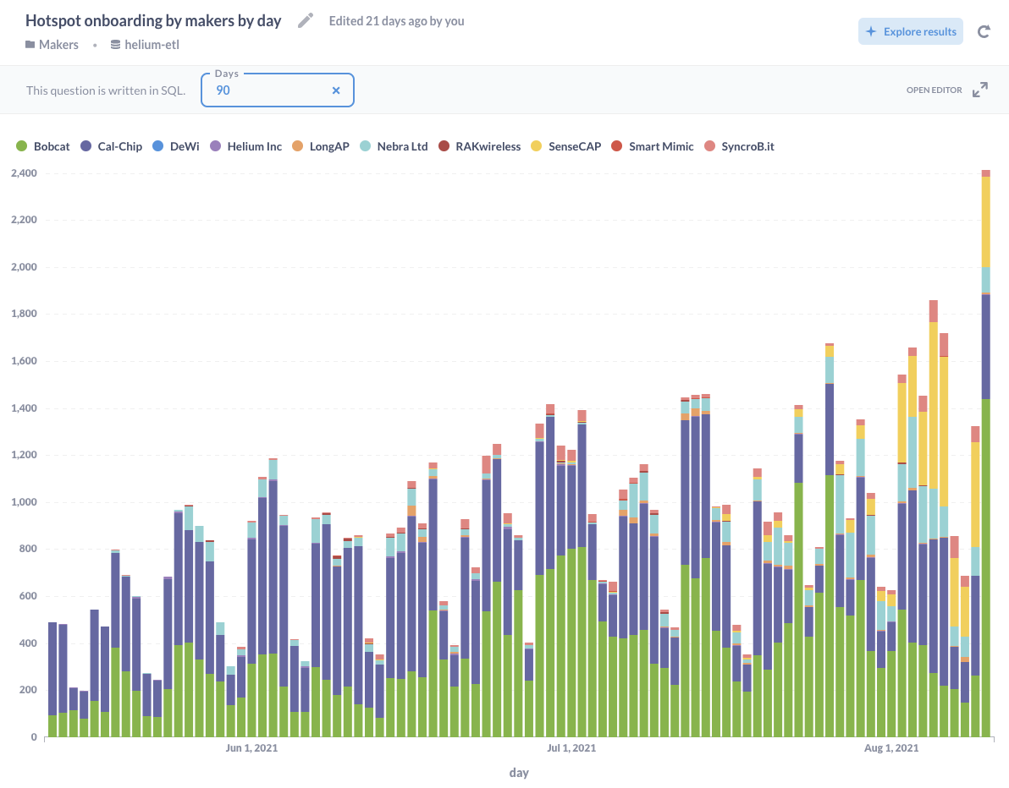Select the Nebra Ltd legend label
This screenshot has height=788, width=1009.
[402, 146]
